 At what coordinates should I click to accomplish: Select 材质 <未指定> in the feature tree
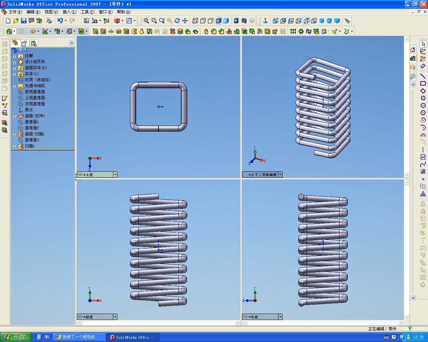pyautogui.click(x=38, y=80)
